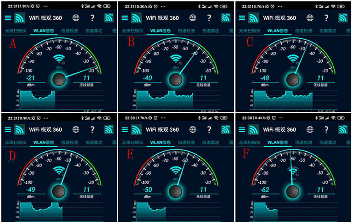Open the help icon in panel D
The height and width of the screenshot is (222, 353).
tap(92, 129)
